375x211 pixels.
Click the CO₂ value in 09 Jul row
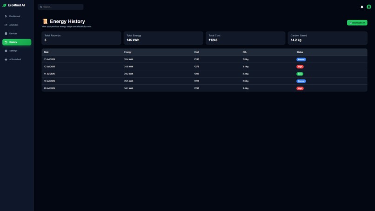tap(245, 88)
